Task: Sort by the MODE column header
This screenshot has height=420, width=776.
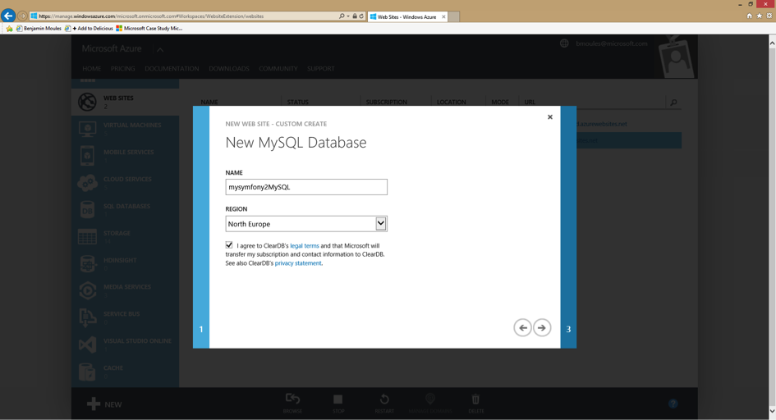Action: pos(500,103)
